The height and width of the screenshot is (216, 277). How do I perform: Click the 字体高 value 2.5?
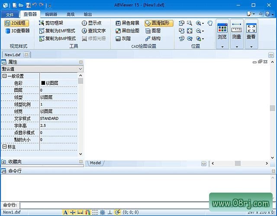click(43, 126)
